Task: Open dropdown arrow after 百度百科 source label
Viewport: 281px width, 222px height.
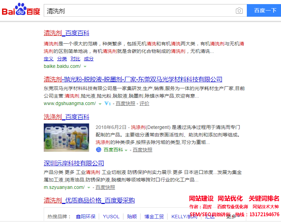Action: coord(126,150)
